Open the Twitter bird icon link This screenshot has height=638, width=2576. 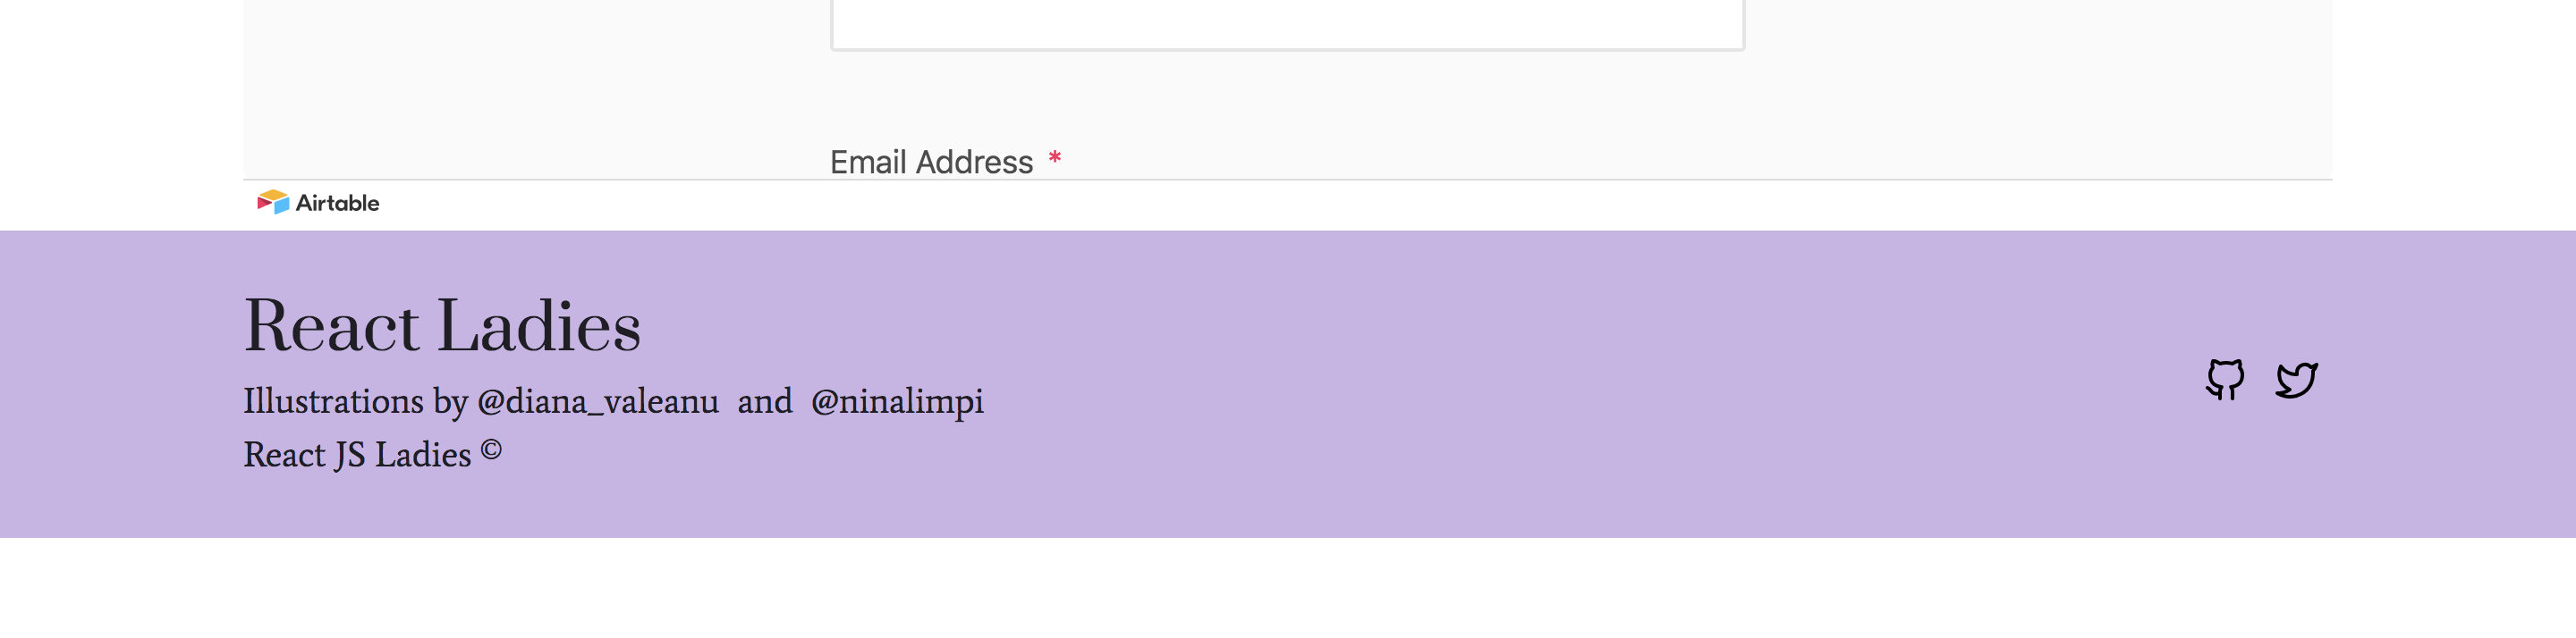(x=2296, y=380)
